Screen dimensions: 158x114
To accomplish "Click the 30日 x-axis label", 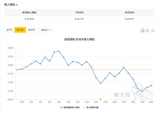I will point(22,102).
